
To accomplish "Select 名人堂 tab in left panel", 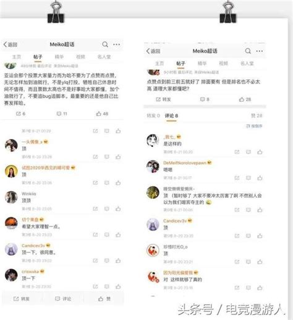I will 104,57.
